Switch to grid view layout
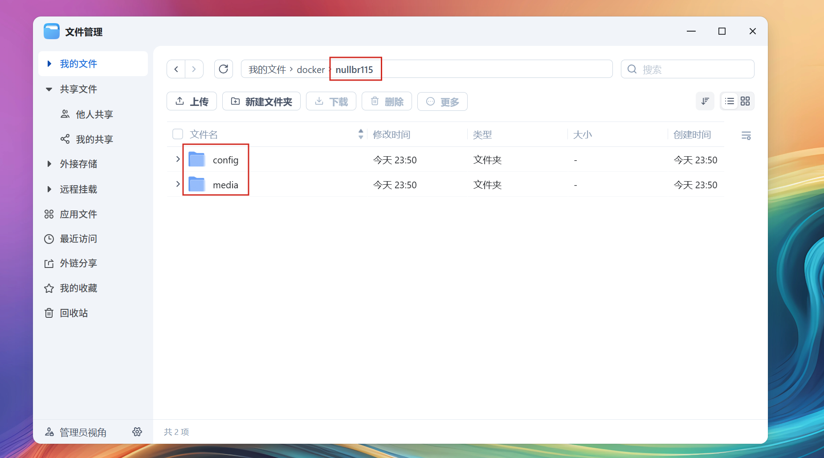This screenshot has height=458, width=824. tap(745, 101)
